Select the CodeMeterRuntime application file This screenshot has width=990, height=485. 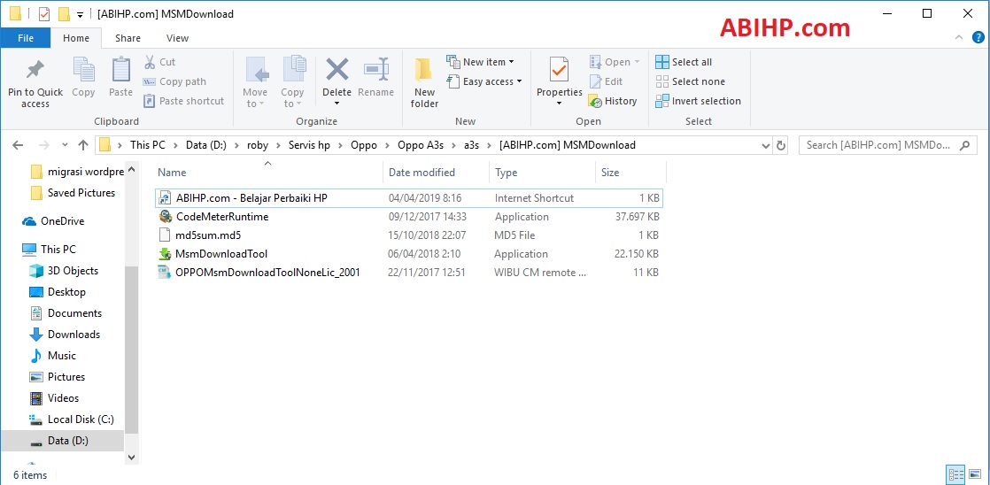(408, 216)
